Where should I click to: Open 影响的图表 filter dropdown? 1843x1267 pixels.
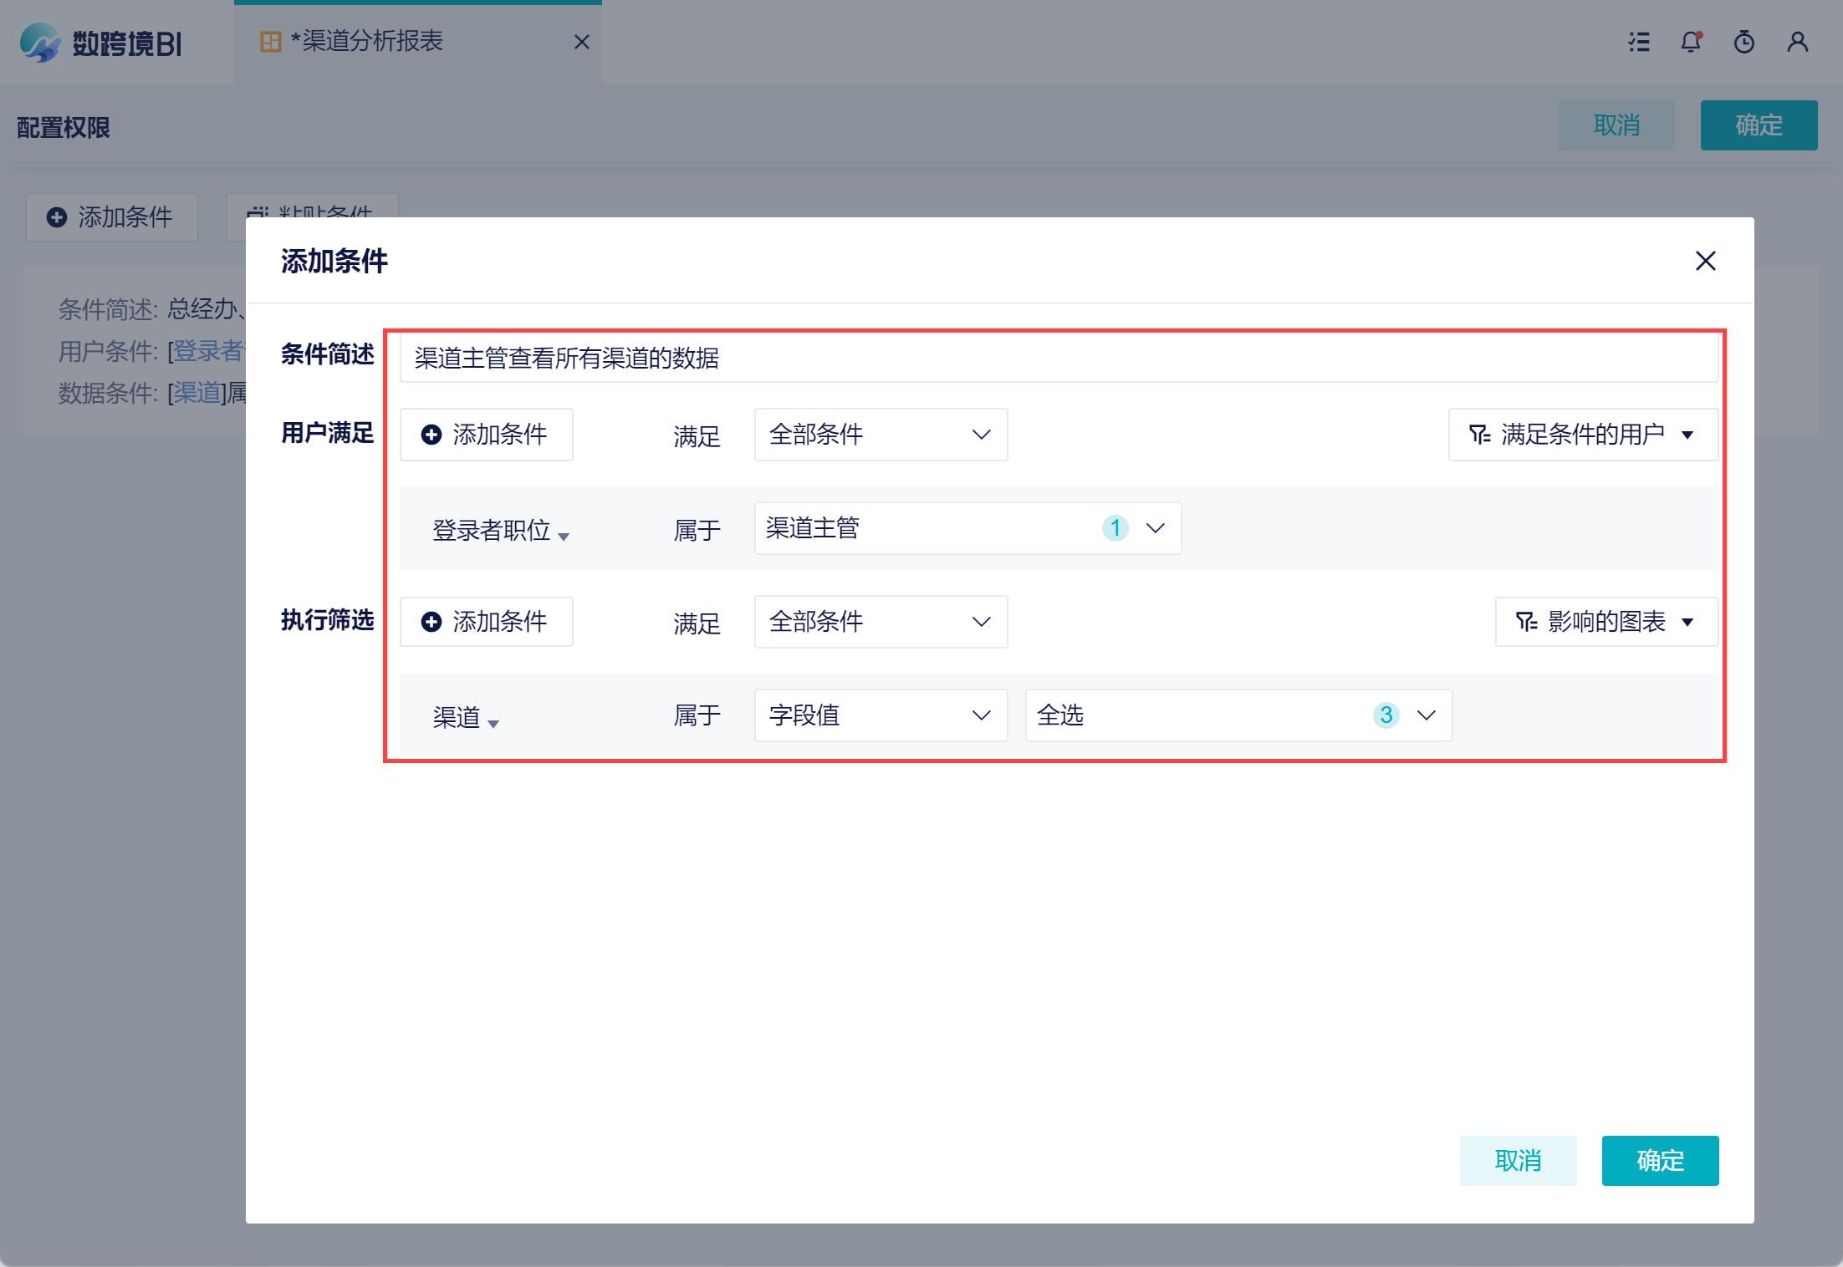[1606, 622]
